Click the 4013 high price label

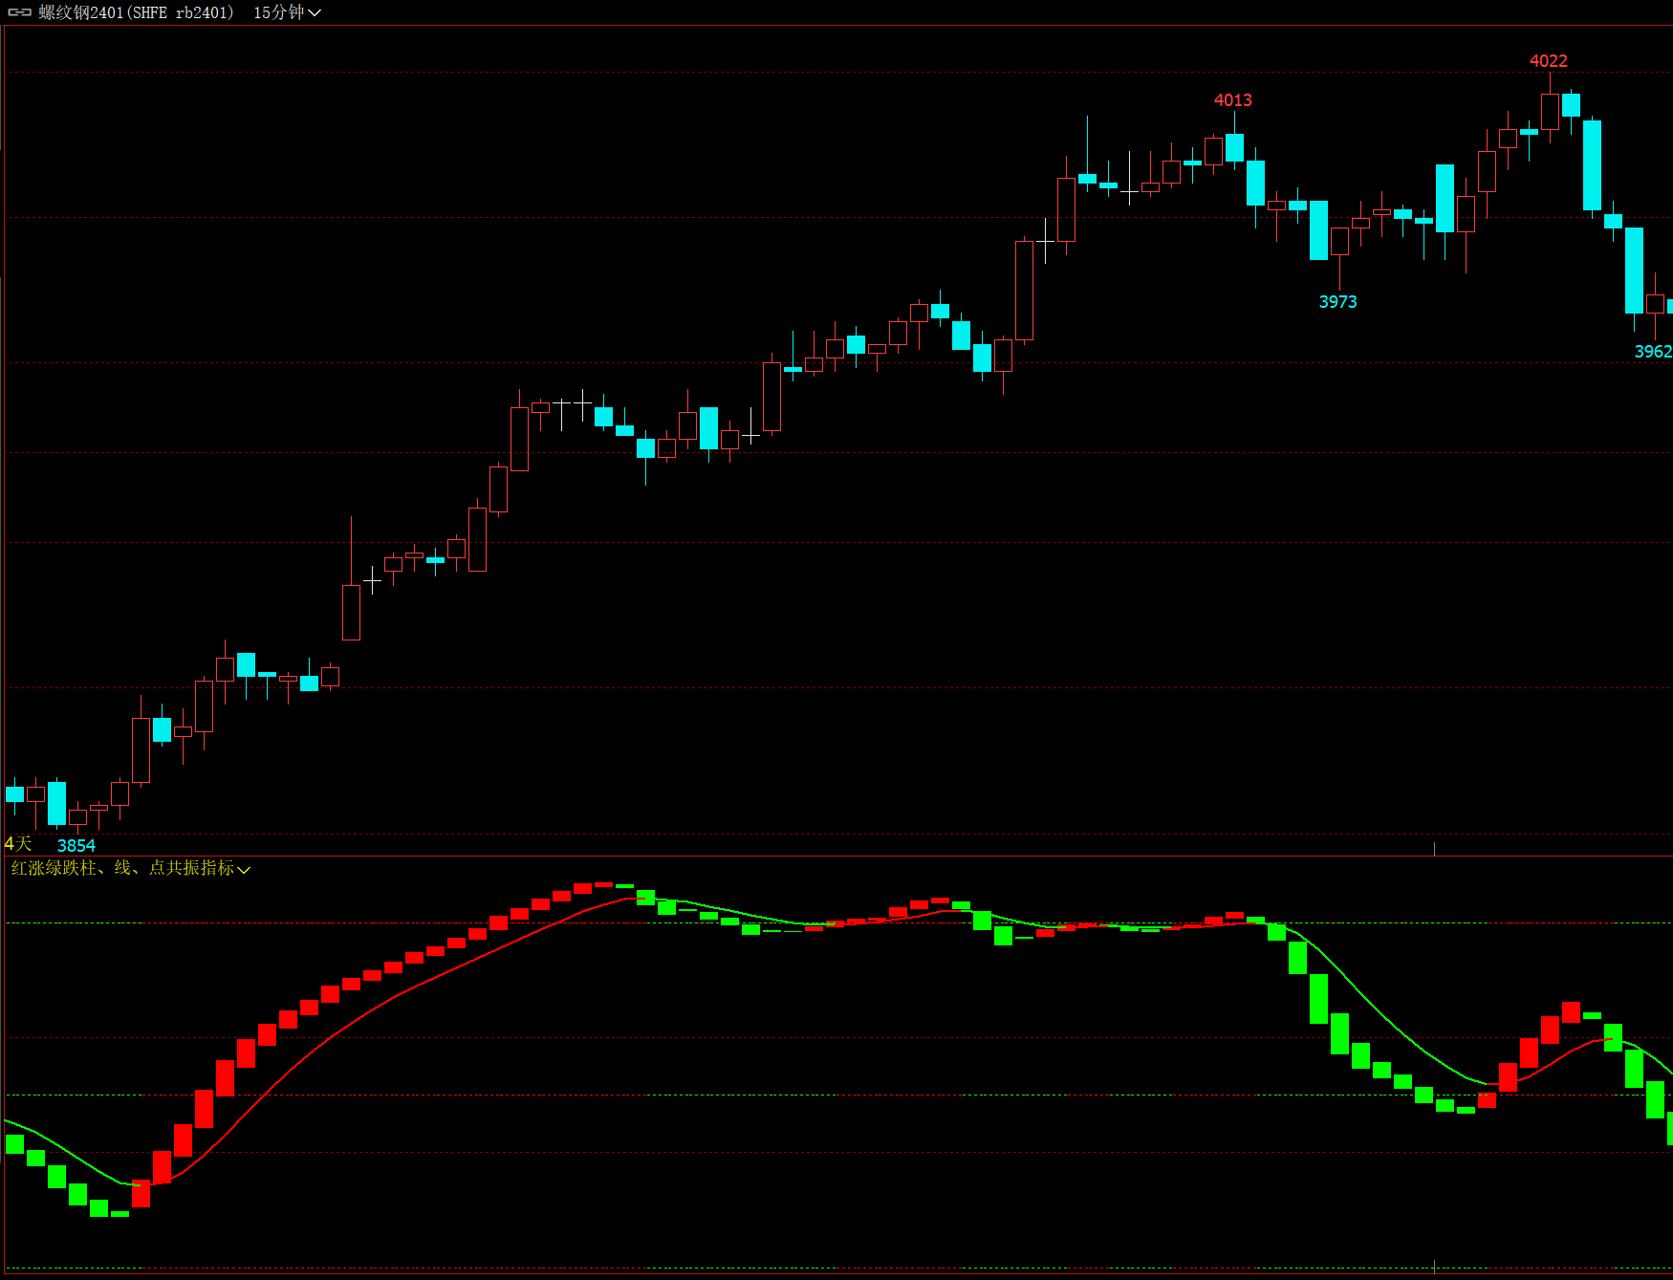click(1232, 99)
